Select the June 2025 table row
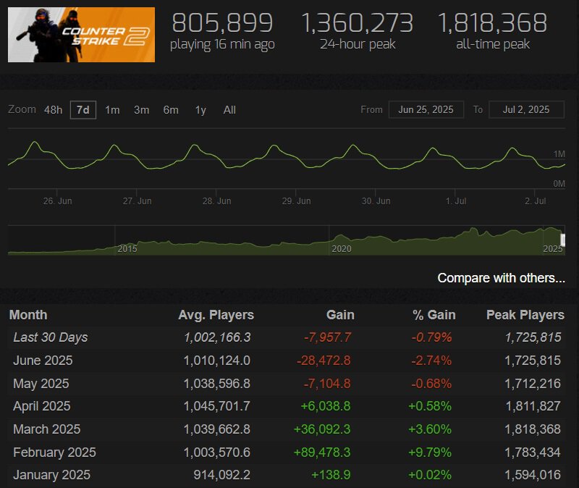Screen dimensions: 579x488 coord(288,360)
